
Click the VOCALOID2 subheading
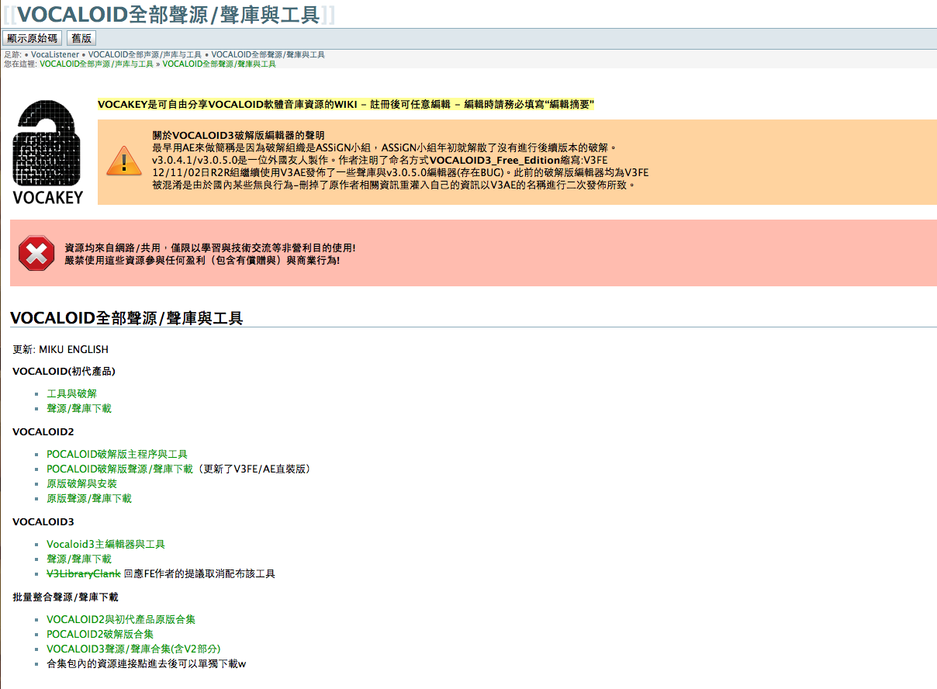(43, 431)
